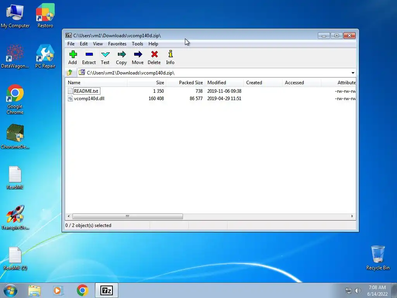Go up one folder level icon
The height and width of the screenshot is (298, 397).
(x=70, y=73)
